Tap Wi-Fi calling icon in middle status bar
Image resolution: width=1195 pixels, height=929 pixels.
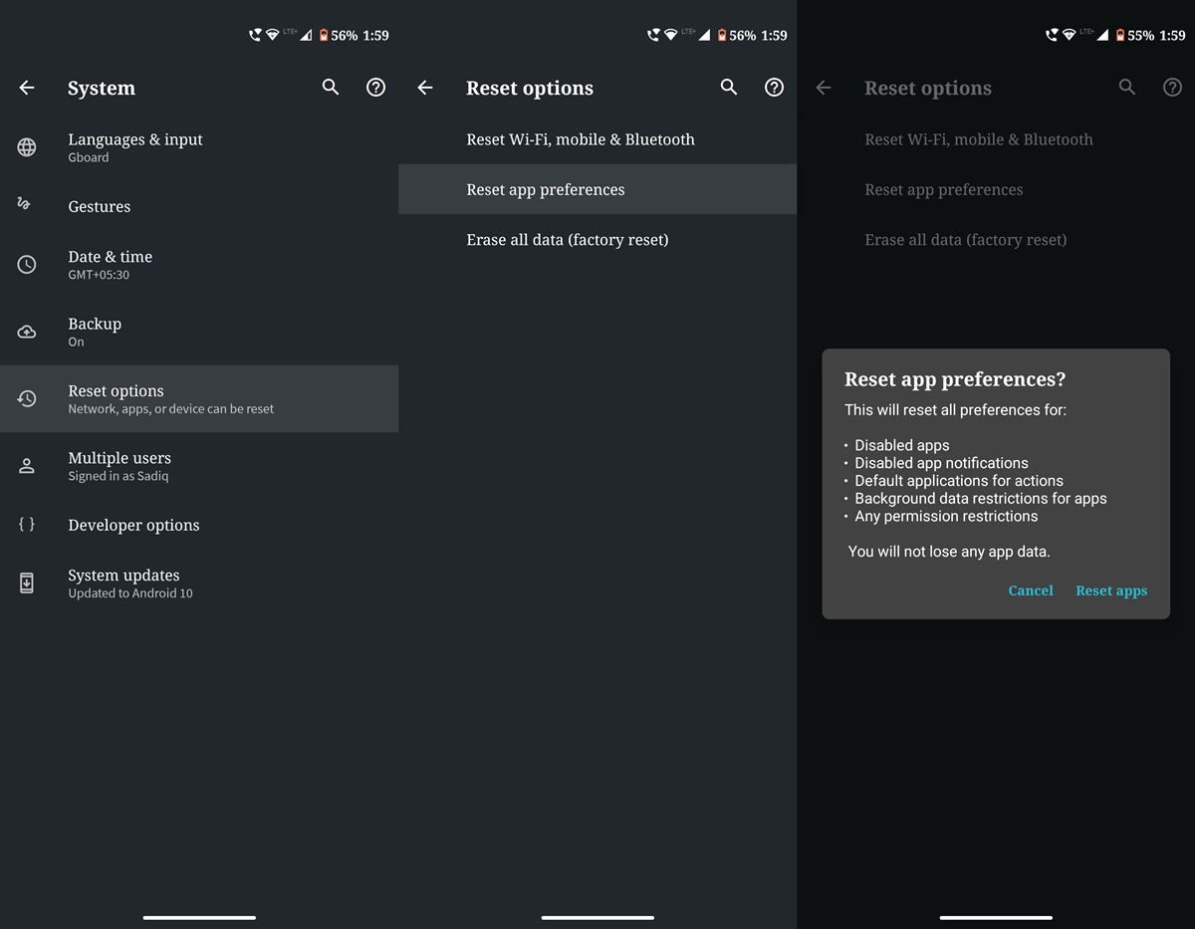tap(653, 35)
